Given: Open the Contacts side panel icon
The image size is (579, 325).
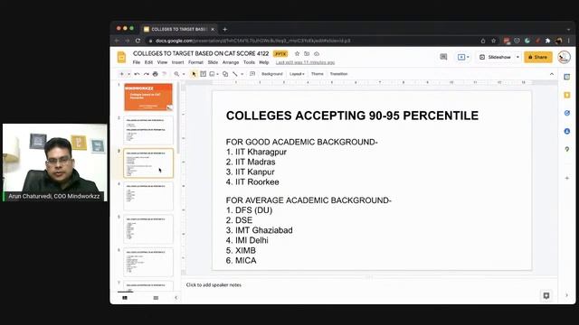Looking at the screenshot, I should (x=567, y=131).
